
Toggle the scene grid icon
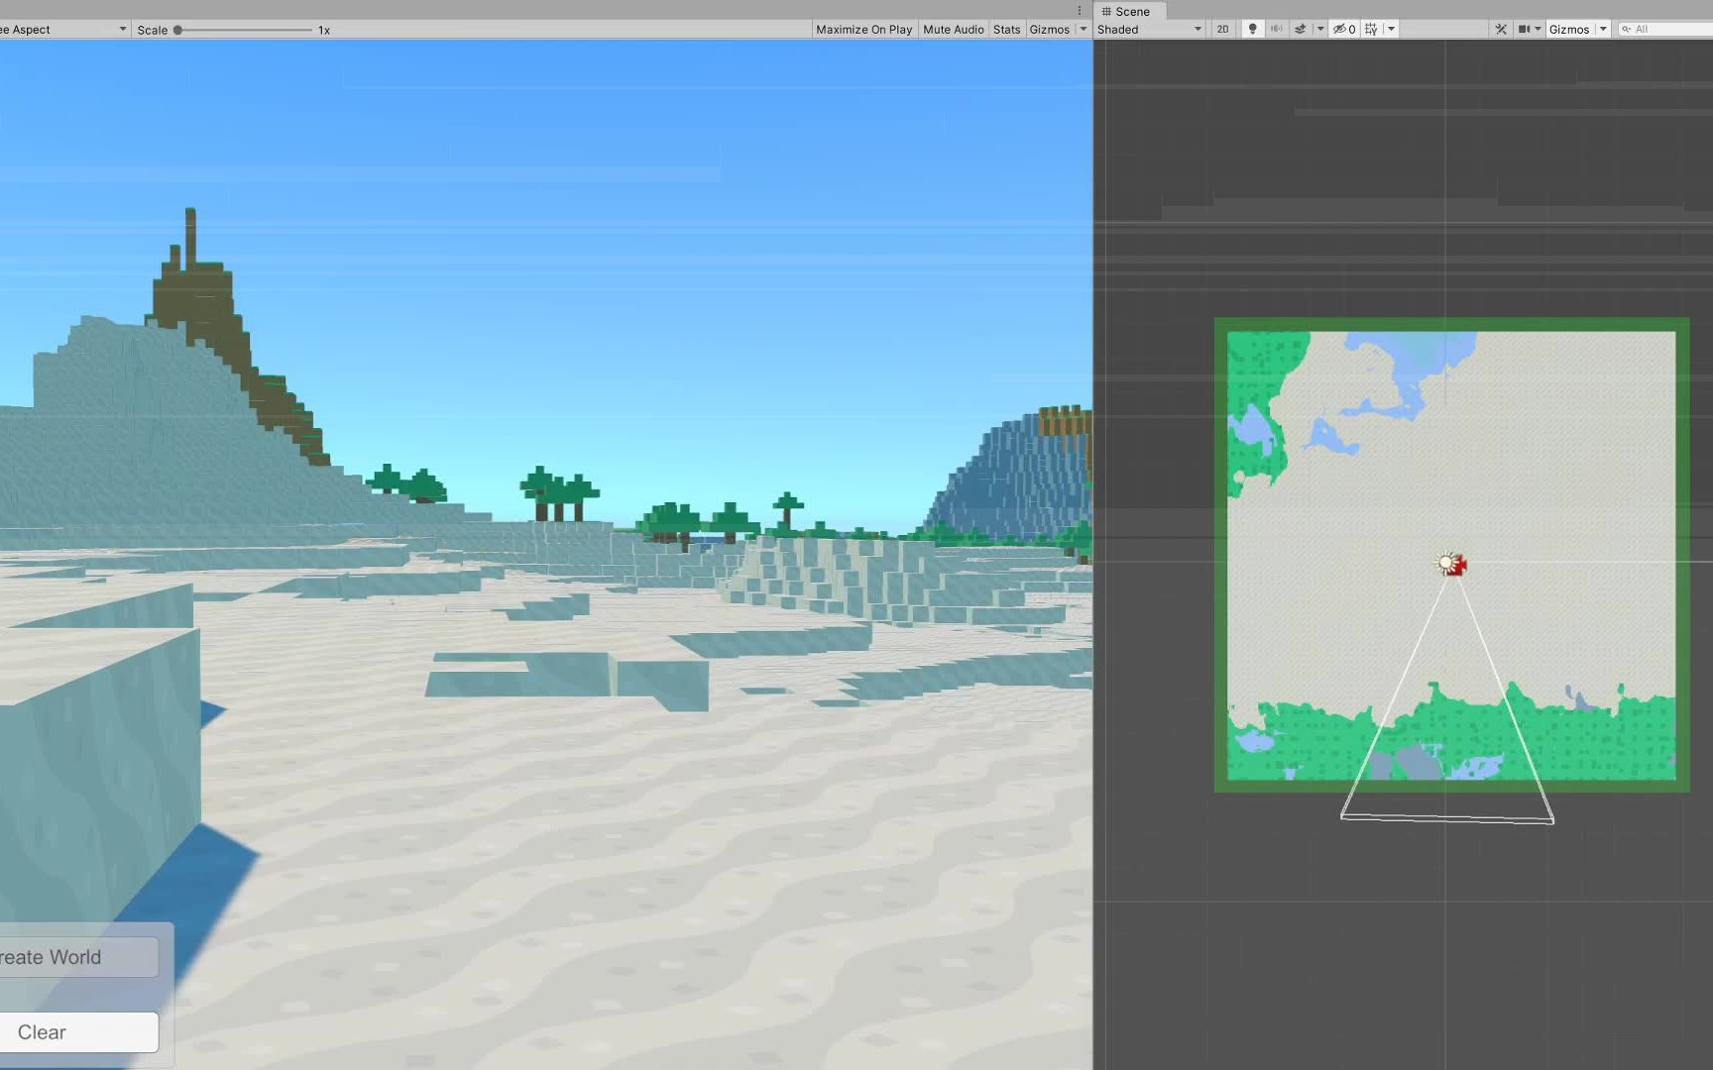pos(1371,29)
